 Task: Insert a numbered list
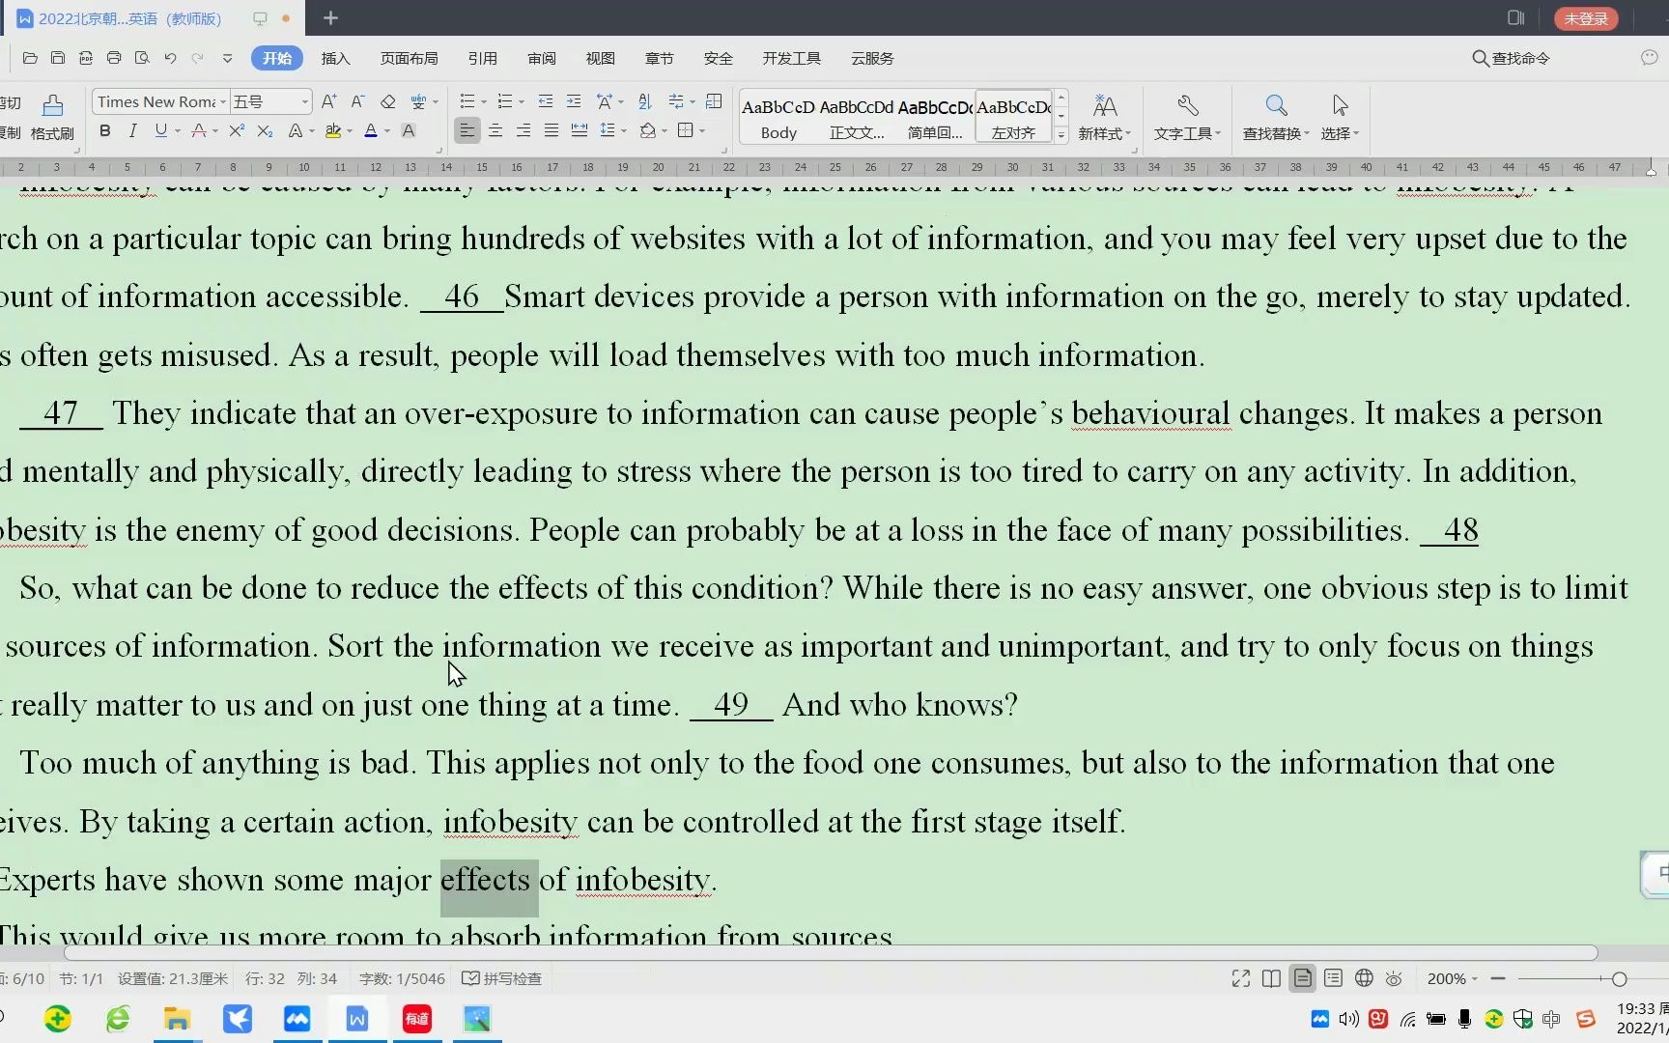tap(504, 101)
